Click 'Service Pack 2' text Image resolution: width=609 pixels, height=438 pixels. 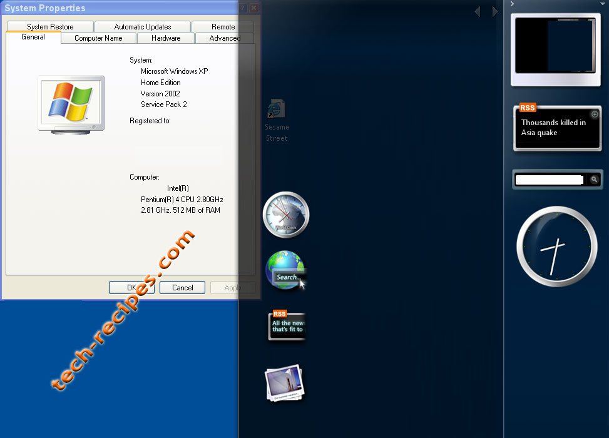(x=164, y=104)
